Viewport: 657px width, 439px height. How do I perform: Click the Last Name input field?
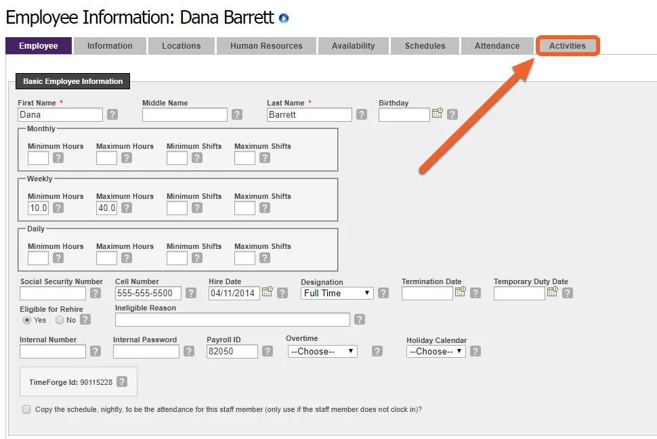(310, 115)
